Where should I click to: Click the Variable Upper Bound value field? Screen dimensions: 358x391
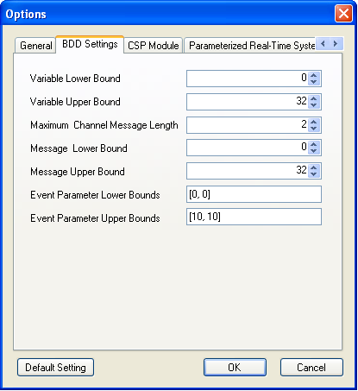[x=248, y=102]
